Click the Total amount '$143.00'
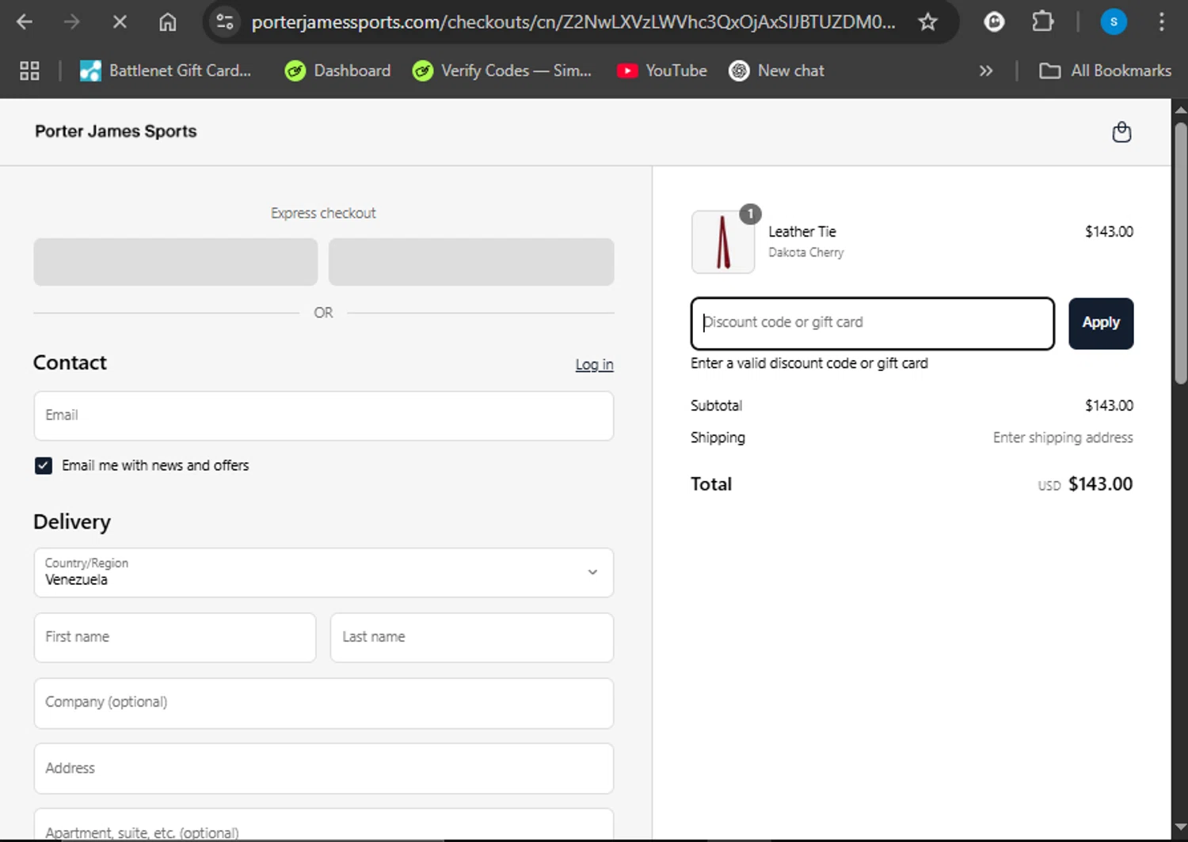This screenshot has width=1188, height=842. (x=1100, y=484)
